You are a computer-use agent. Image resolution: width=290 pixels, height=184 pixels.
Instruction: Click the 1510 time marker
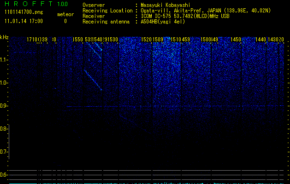click(x=176, y=39)
